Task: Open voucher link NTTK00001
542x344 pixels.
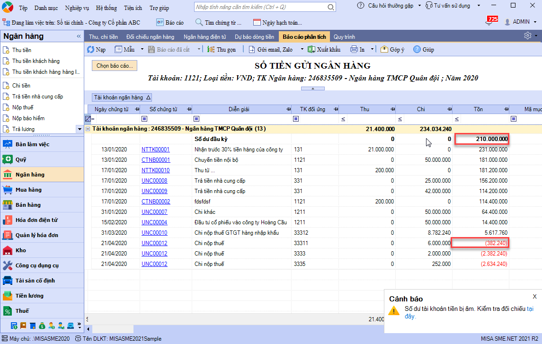Action: pos(155,150)
